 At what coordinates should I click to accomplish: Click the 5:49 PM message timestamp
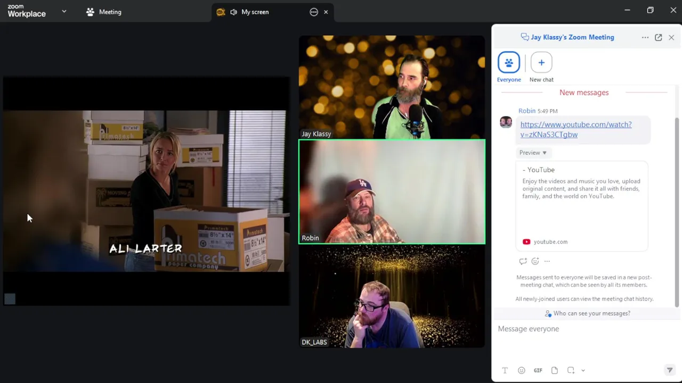tap(547, 111)
